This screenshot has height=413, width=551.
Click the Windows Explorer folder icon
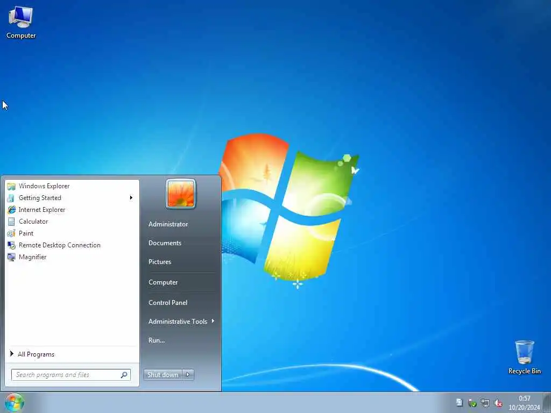pos(11,186)
